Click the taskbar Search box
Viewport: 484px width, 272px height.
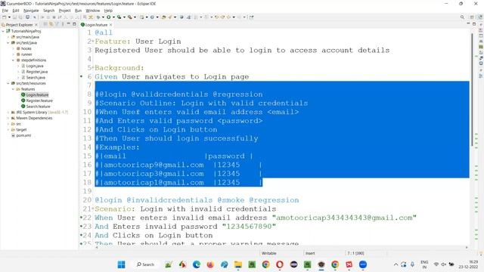pyautogui.click(x=145, y=264)
